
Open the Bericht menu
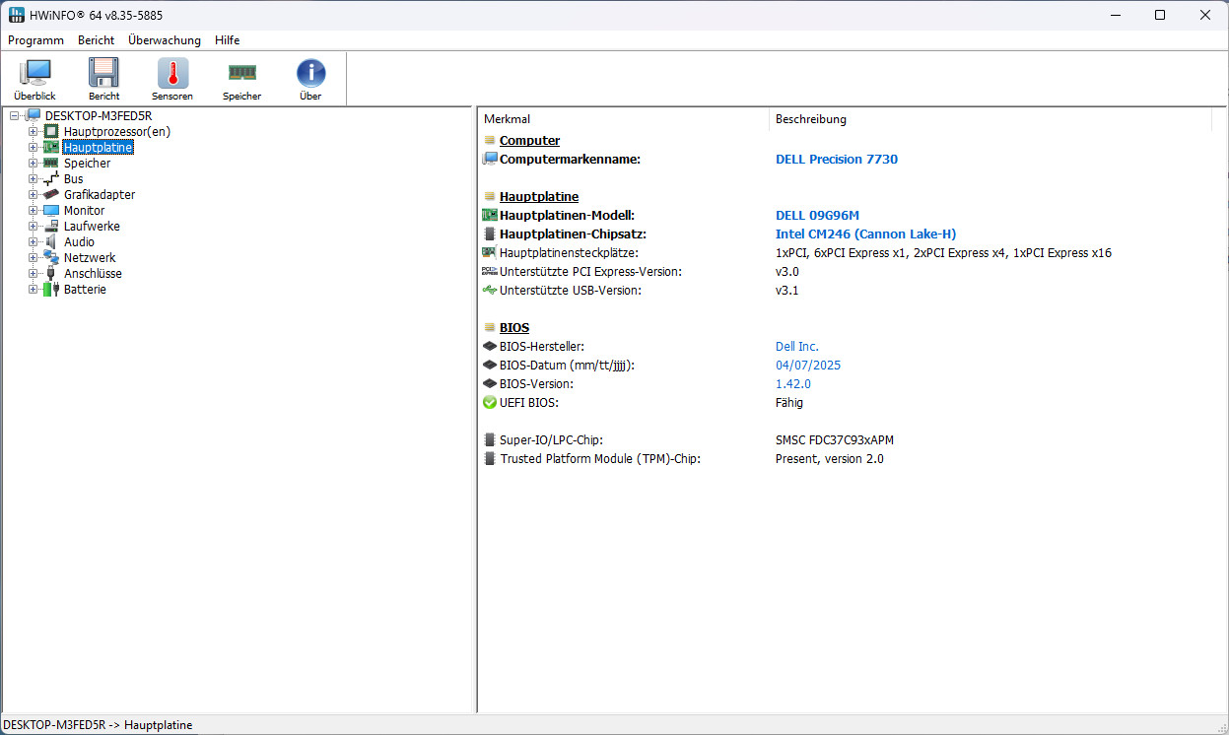point(97,40)
